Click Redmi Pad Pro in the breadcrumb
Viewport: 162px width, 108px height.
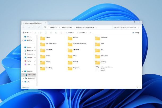pyautogui.click(x=67, y=27)
